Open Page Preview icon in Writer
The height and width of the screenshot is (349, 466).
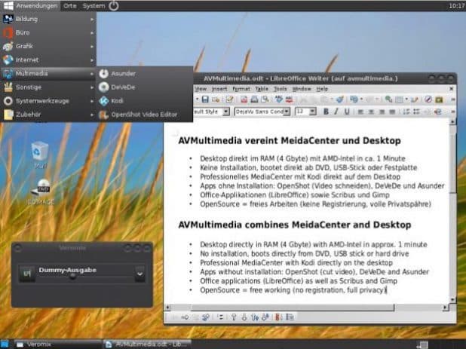tap(265, 99)
